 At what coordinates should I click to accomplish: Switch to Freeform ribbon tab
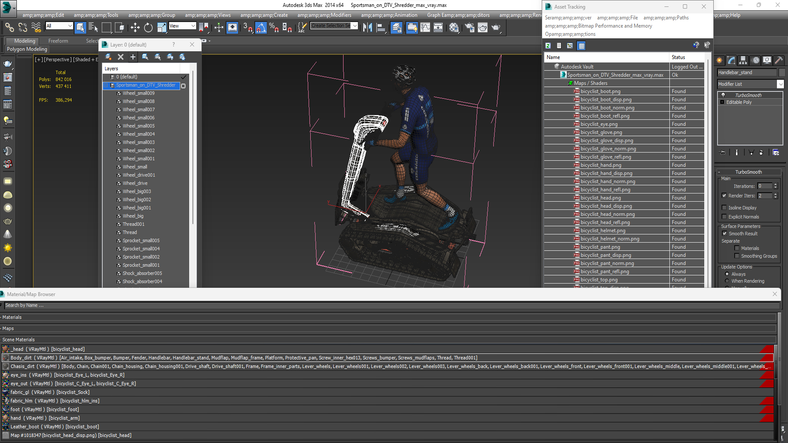point(58,41)
